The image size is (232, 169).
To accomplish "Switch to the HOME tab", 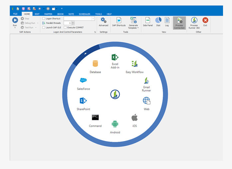I will (x=27, y=14).
